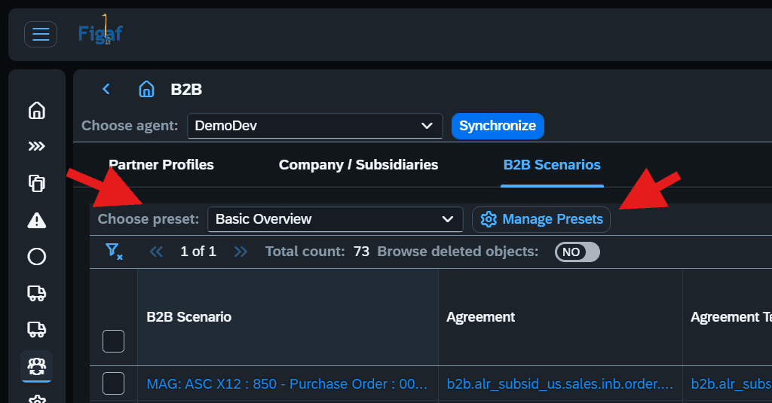This screenshot has height=403, width=772.
Task: Switch to the Company / Subsidiaries tab
Action: pos(358,165)
